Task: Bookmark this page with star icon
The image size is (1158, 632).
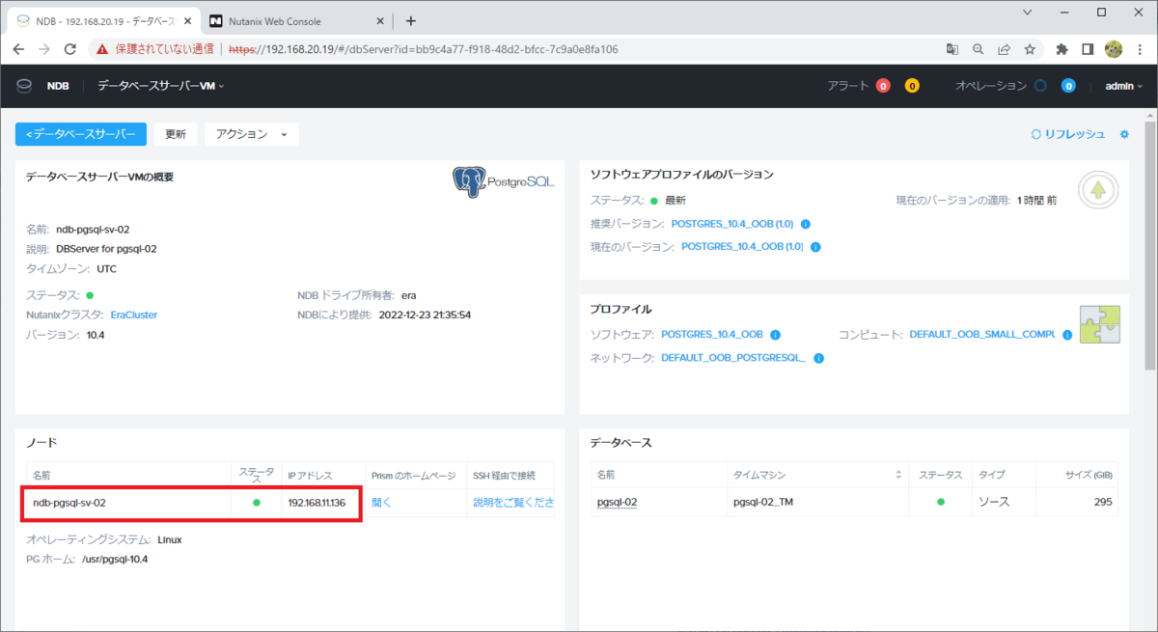Action: click(x=1030, y=48)
